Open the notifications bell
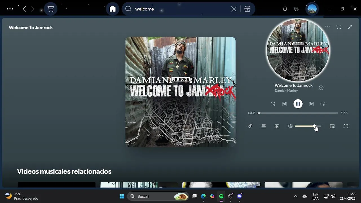The height and width of the screenshot is (203, 361). (x=285, y=9)
